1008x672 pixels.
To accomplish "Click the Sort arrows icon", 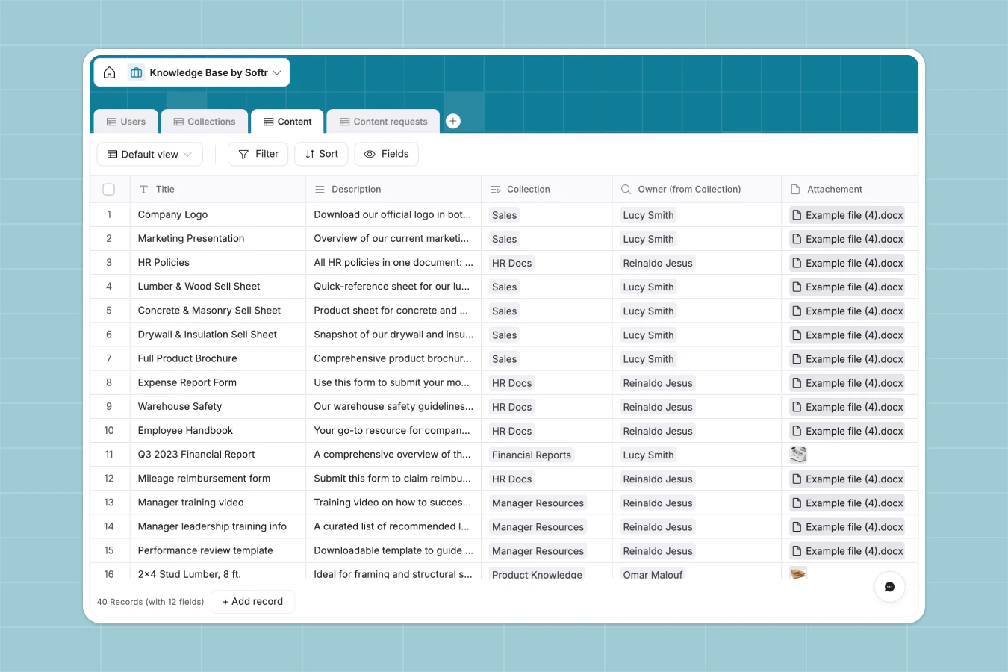I will (308, 154).
